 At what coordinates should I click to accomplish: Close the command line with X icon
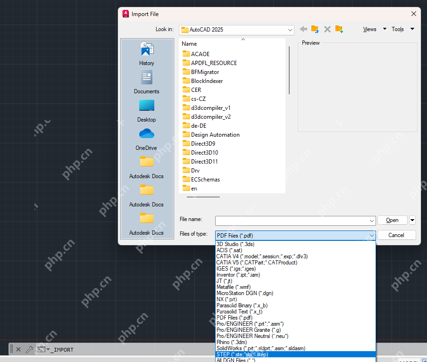pyautogui.click(x=18, y=349)
